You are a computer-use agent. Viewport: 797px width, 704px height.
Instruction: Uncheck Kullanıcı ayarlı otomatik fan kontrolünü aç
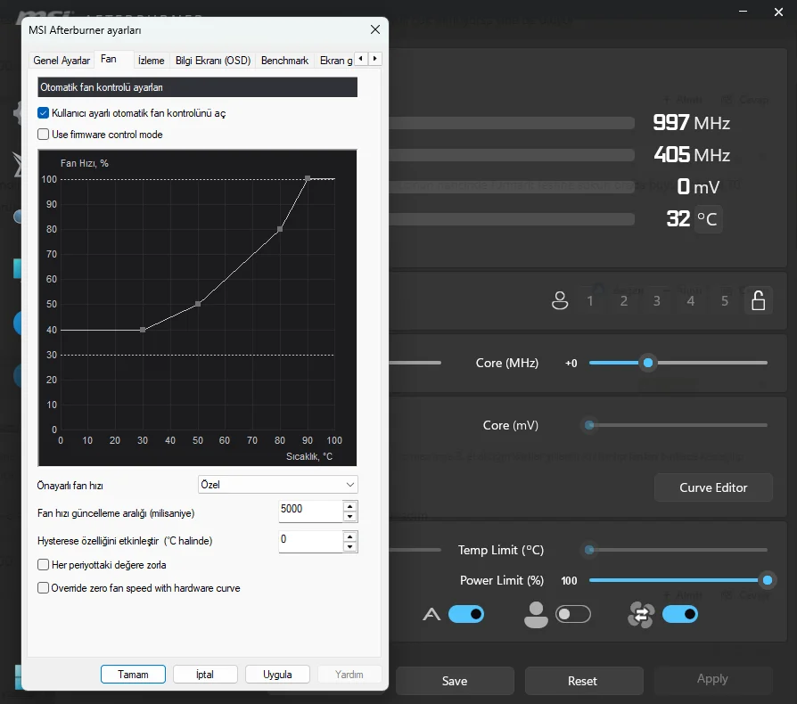click(x=44, y=113)
